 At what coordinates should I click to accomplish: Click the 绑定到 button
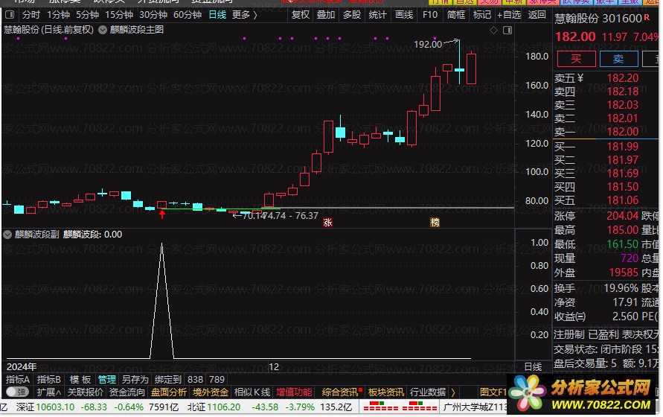click(168, 379)
